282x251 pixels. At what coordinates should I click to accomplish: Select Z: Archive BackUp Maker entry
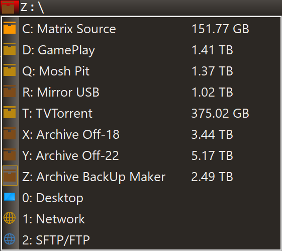click(141, 177)
